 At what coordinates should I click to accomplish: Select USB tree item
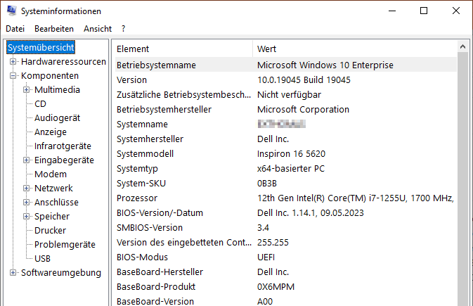(x=43, y=259)
